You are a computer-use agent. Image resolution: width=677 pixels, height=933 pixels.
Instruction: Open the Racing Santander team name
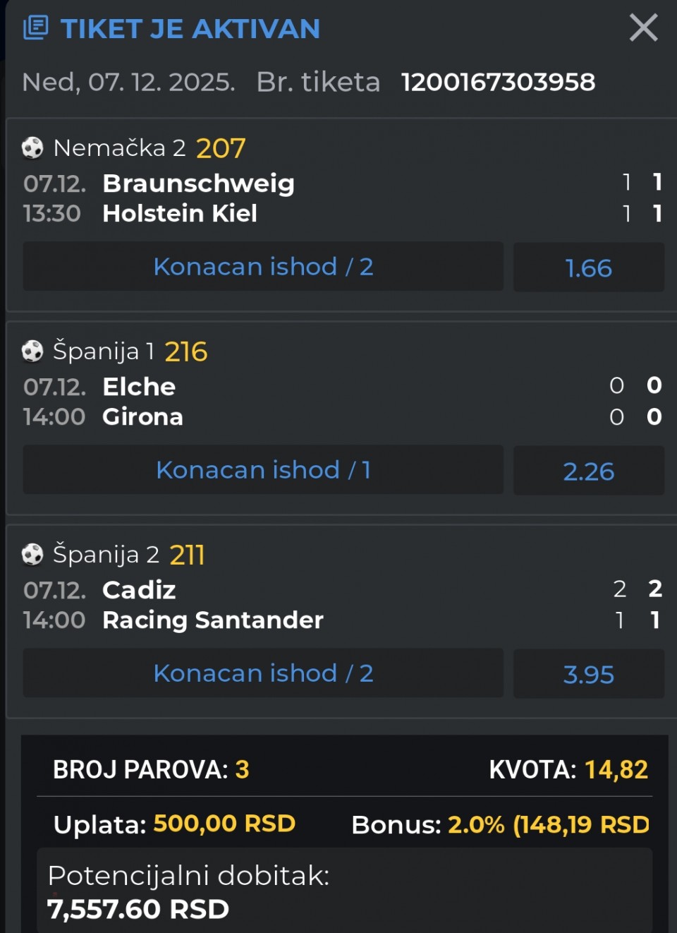(212, 620)
